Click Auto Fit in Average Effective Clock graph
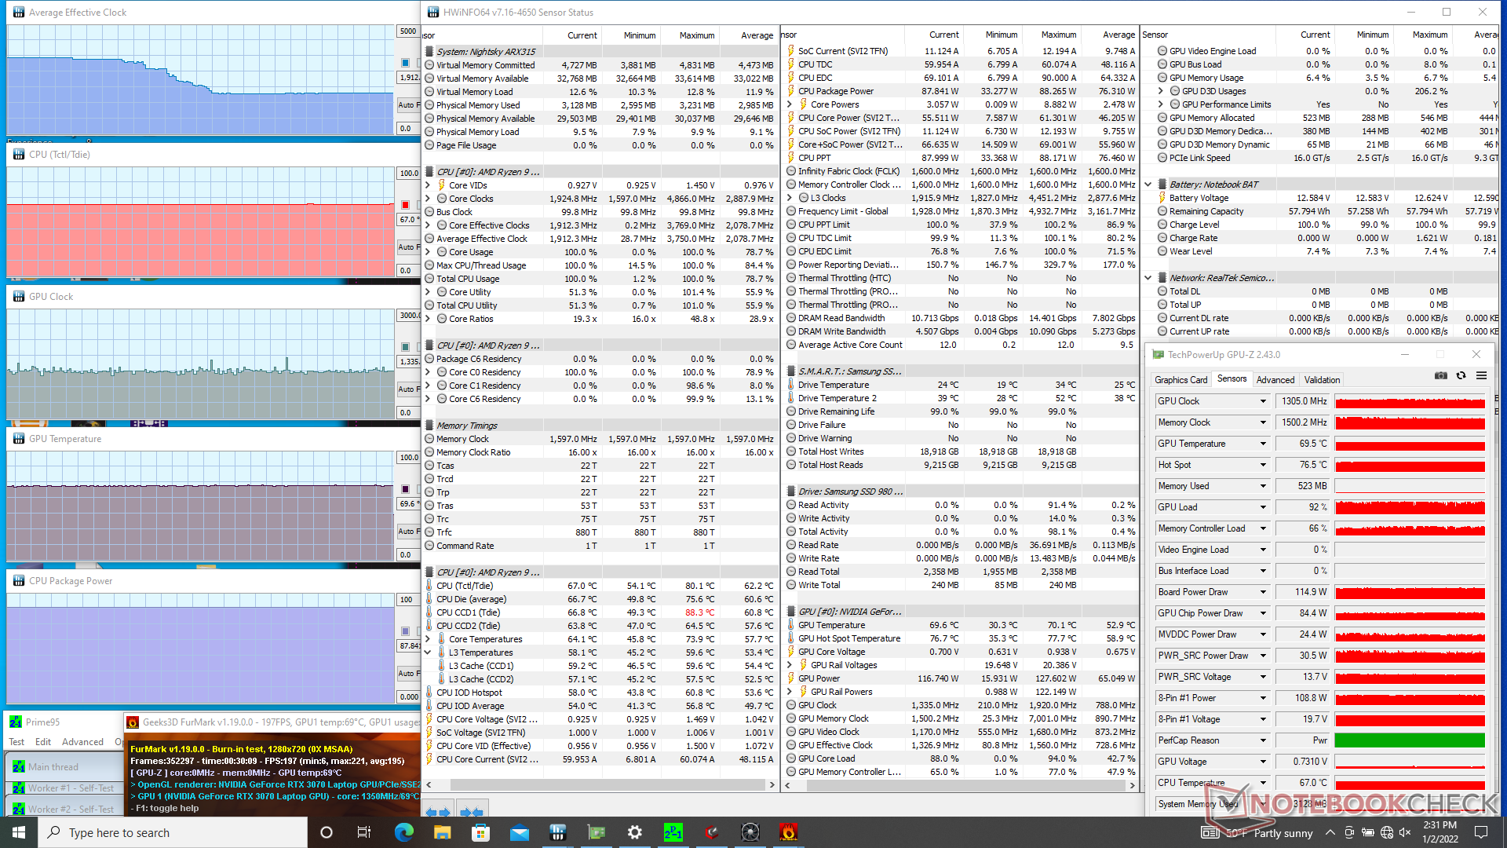 tap(408, 104)
